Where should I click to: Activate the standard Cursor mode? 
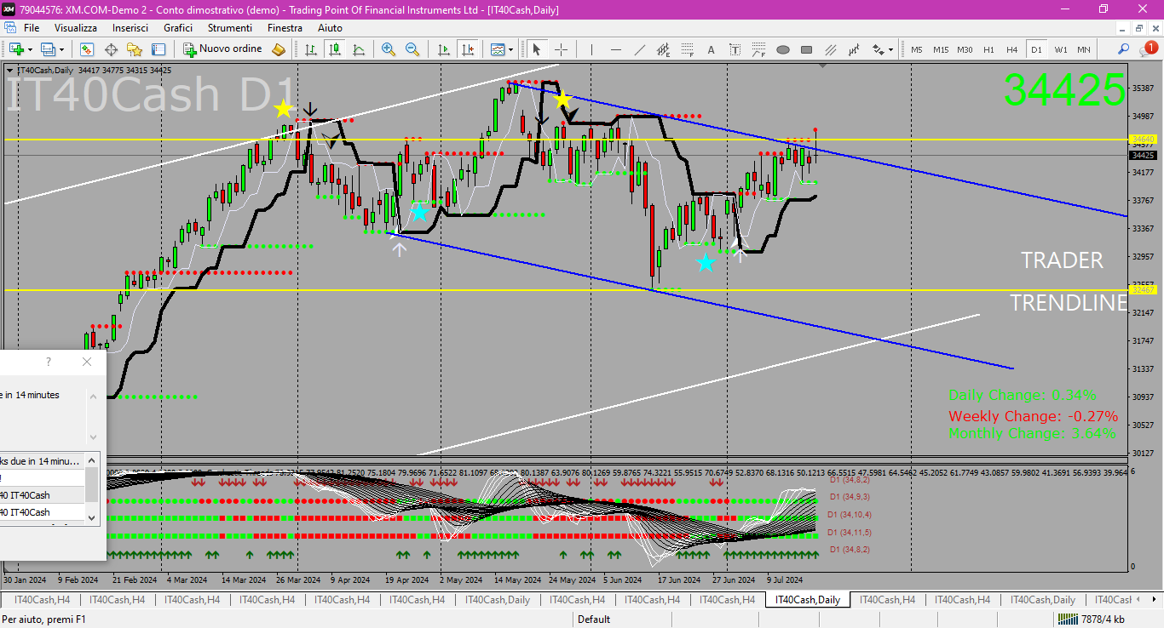click(x=537, y=49)
